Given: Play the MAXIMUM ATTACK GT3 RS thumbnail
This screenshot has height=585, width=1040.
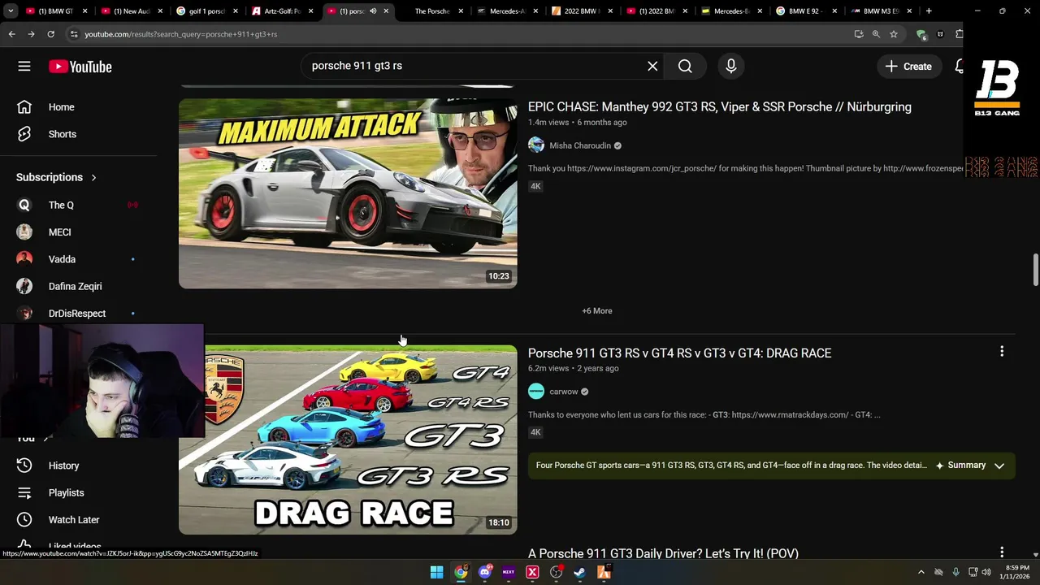Looking at the screenshot, I should coord(348,193).
